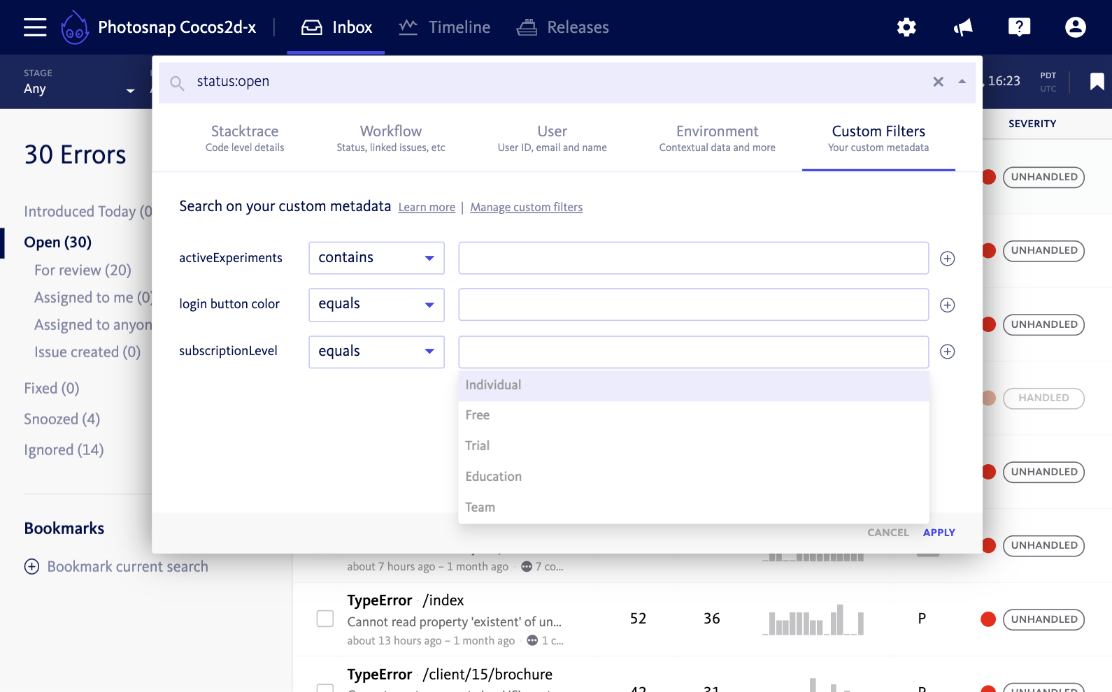Filter by 'Snoozed (4)'
The image size is (1112, 692).
[62, 419]
